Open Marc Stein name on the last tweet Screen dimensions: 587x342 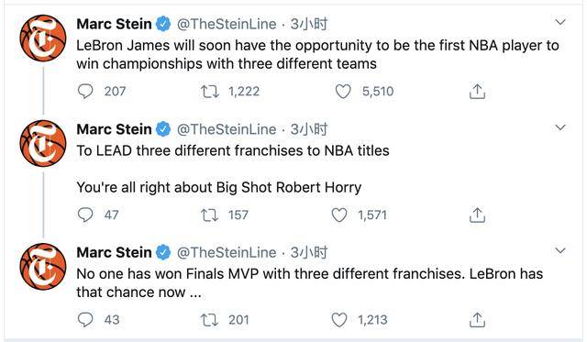[114, 252]
